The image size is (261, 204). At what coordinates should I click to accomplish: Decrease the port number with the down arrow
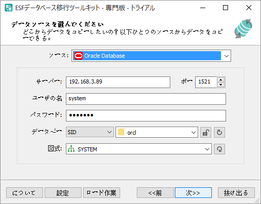pyautogui.click(x=220, y=85)
